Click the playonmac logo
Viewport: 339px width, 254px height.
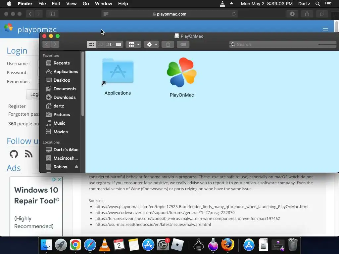click(30, 29)
